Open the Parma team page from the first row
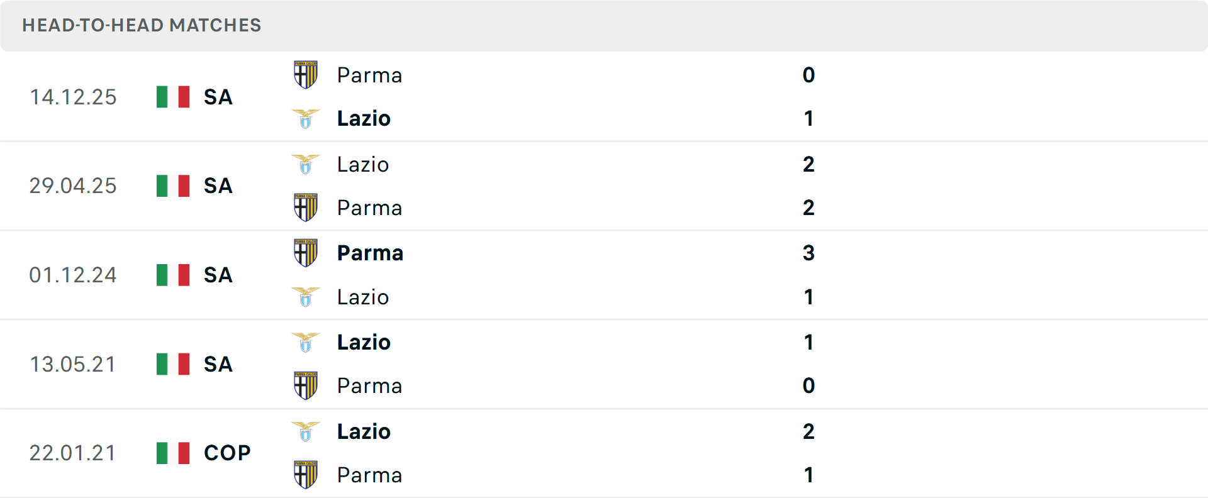 pyautogui.click(x=370, y=75)
